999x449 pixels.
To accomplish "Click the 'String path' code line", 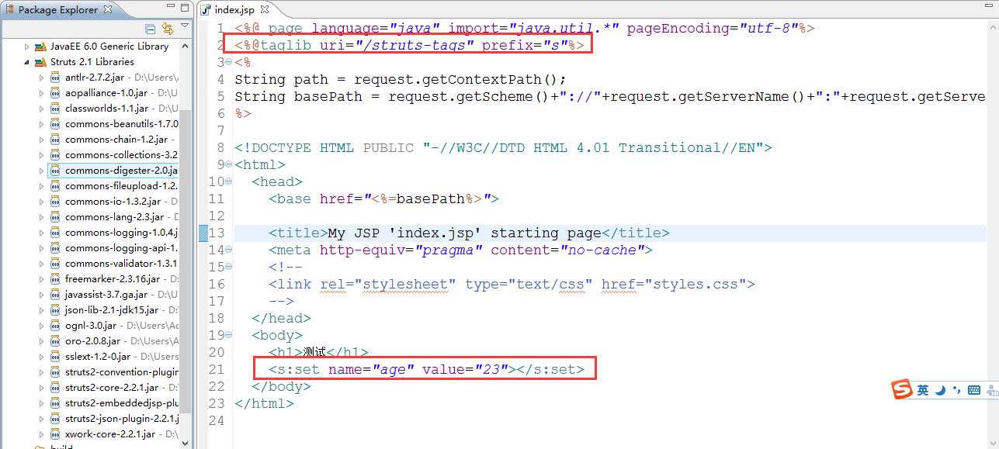I will (x=401, y=79).
